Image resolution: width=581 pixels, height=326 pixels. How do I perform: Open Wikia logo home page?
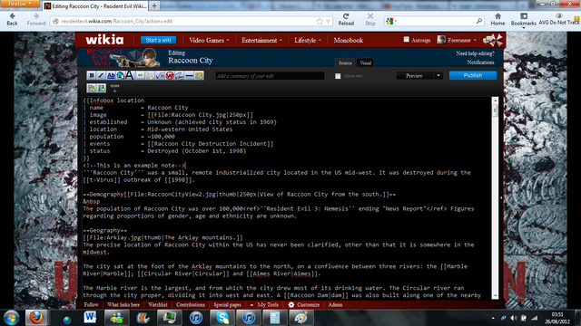(x=104, y=40)
